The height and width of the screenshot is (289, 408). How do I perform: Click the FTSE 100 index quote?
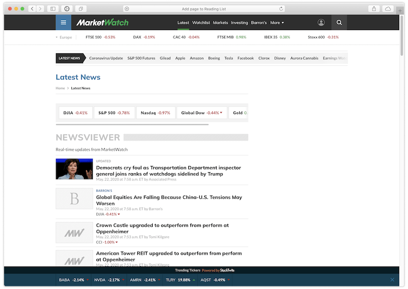tap(100, 37)
